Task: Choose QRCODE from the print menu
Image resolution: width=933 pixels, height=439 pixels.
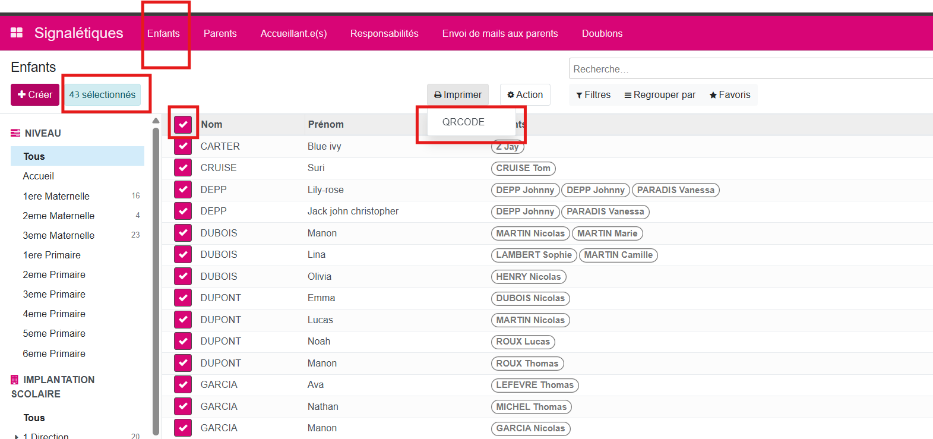Action: coord(463,122)
